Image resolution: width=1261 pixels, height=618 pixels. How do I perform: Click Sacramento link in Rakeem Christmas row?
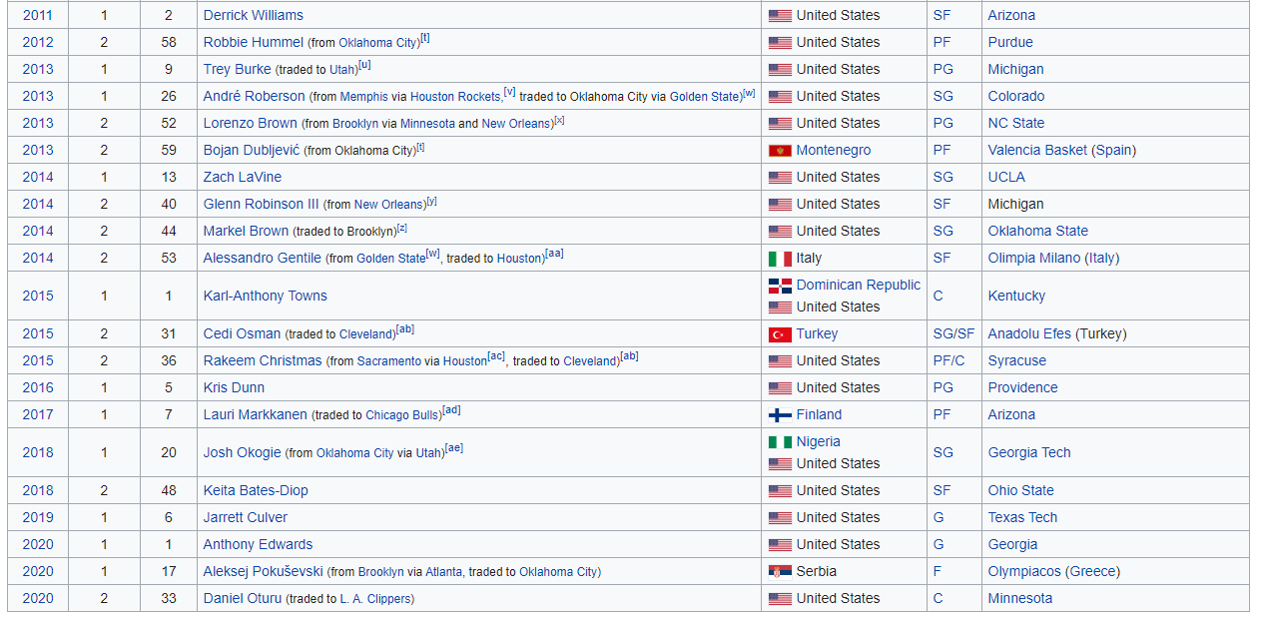(x=389, y=361)
